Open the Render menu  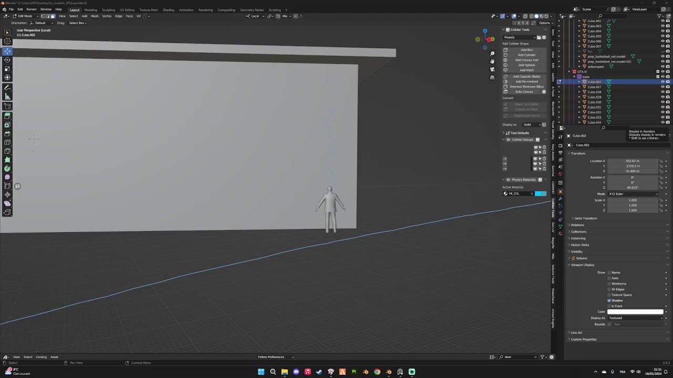[32, 9]
